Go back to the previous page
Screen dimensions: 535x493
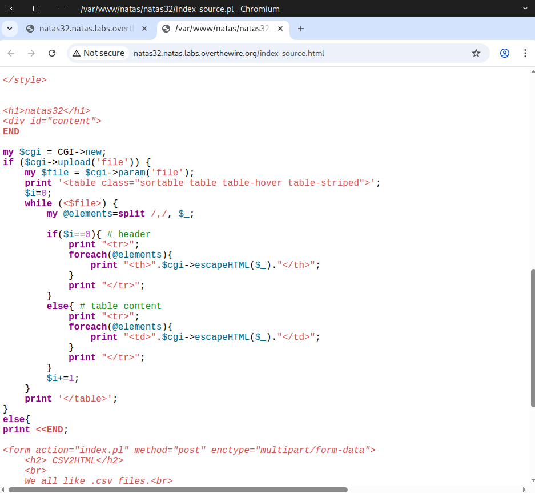click(x=11, y=53)
